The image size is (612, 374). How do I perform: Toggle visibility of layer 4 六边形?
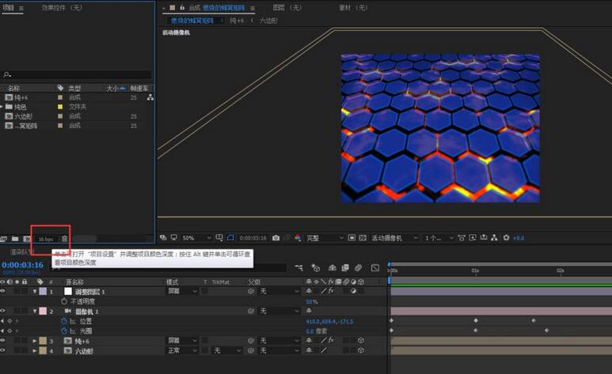(x=3, y=350)
